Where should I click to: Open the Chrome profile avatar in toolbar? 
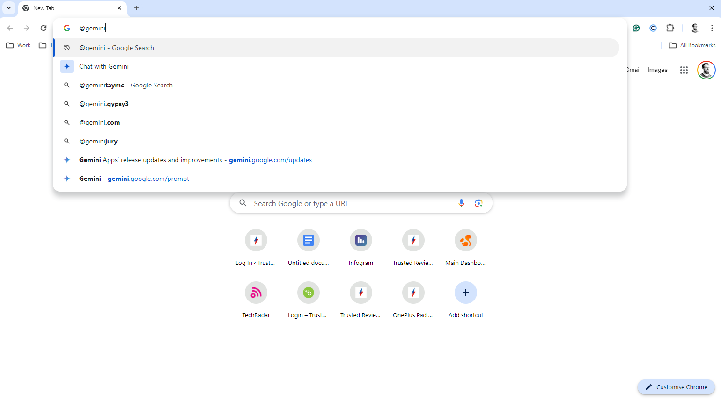695,28
